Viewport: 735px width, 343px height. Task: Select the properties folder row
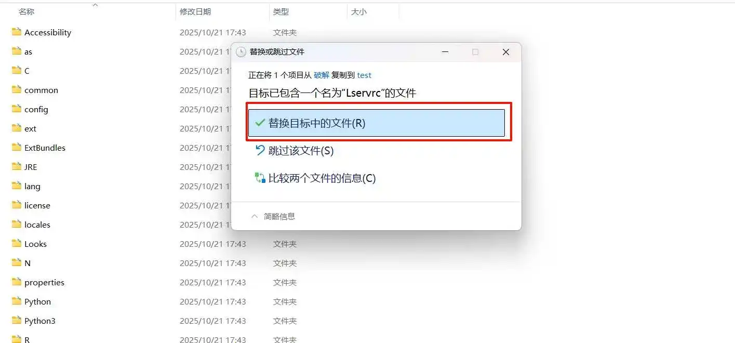pyautogui.click(x=44, y=282)
